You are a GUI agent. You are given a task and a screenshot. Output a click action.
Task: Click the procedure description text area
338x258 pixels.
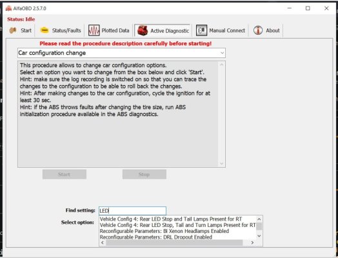118,114
